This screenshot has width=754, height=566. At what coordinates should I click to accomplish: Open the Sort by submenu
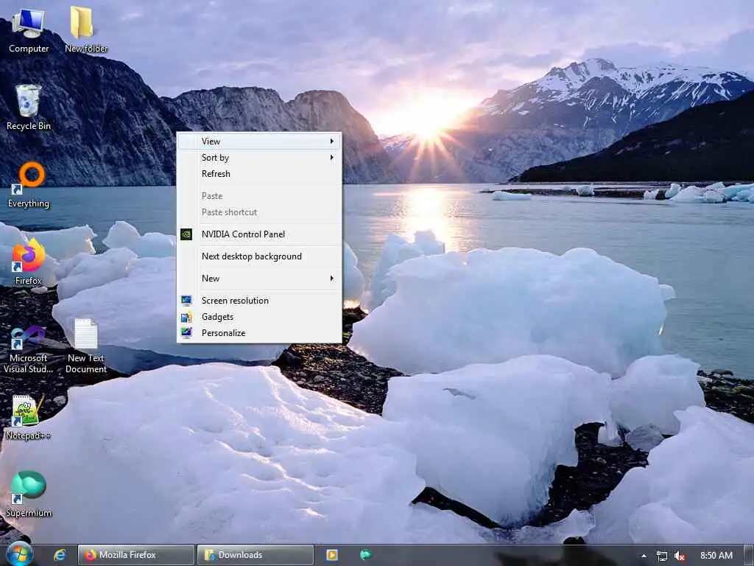[x=259, y=158]
